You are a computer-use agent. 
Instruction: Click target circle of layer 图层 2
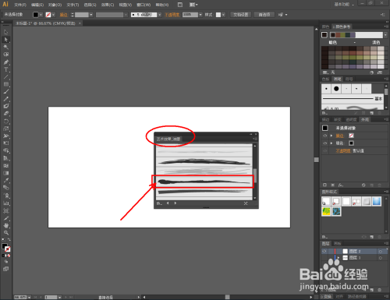tap(381, 252)
